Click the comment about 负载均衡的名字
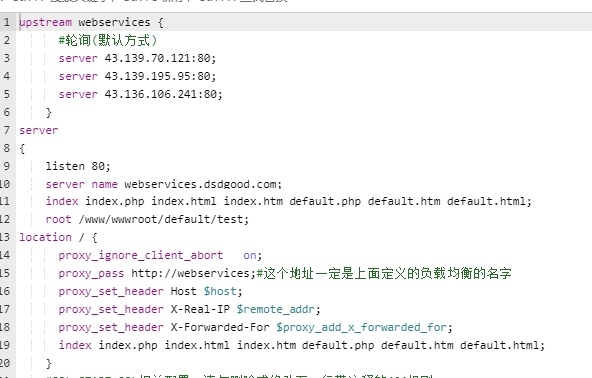 click(383, 273)
